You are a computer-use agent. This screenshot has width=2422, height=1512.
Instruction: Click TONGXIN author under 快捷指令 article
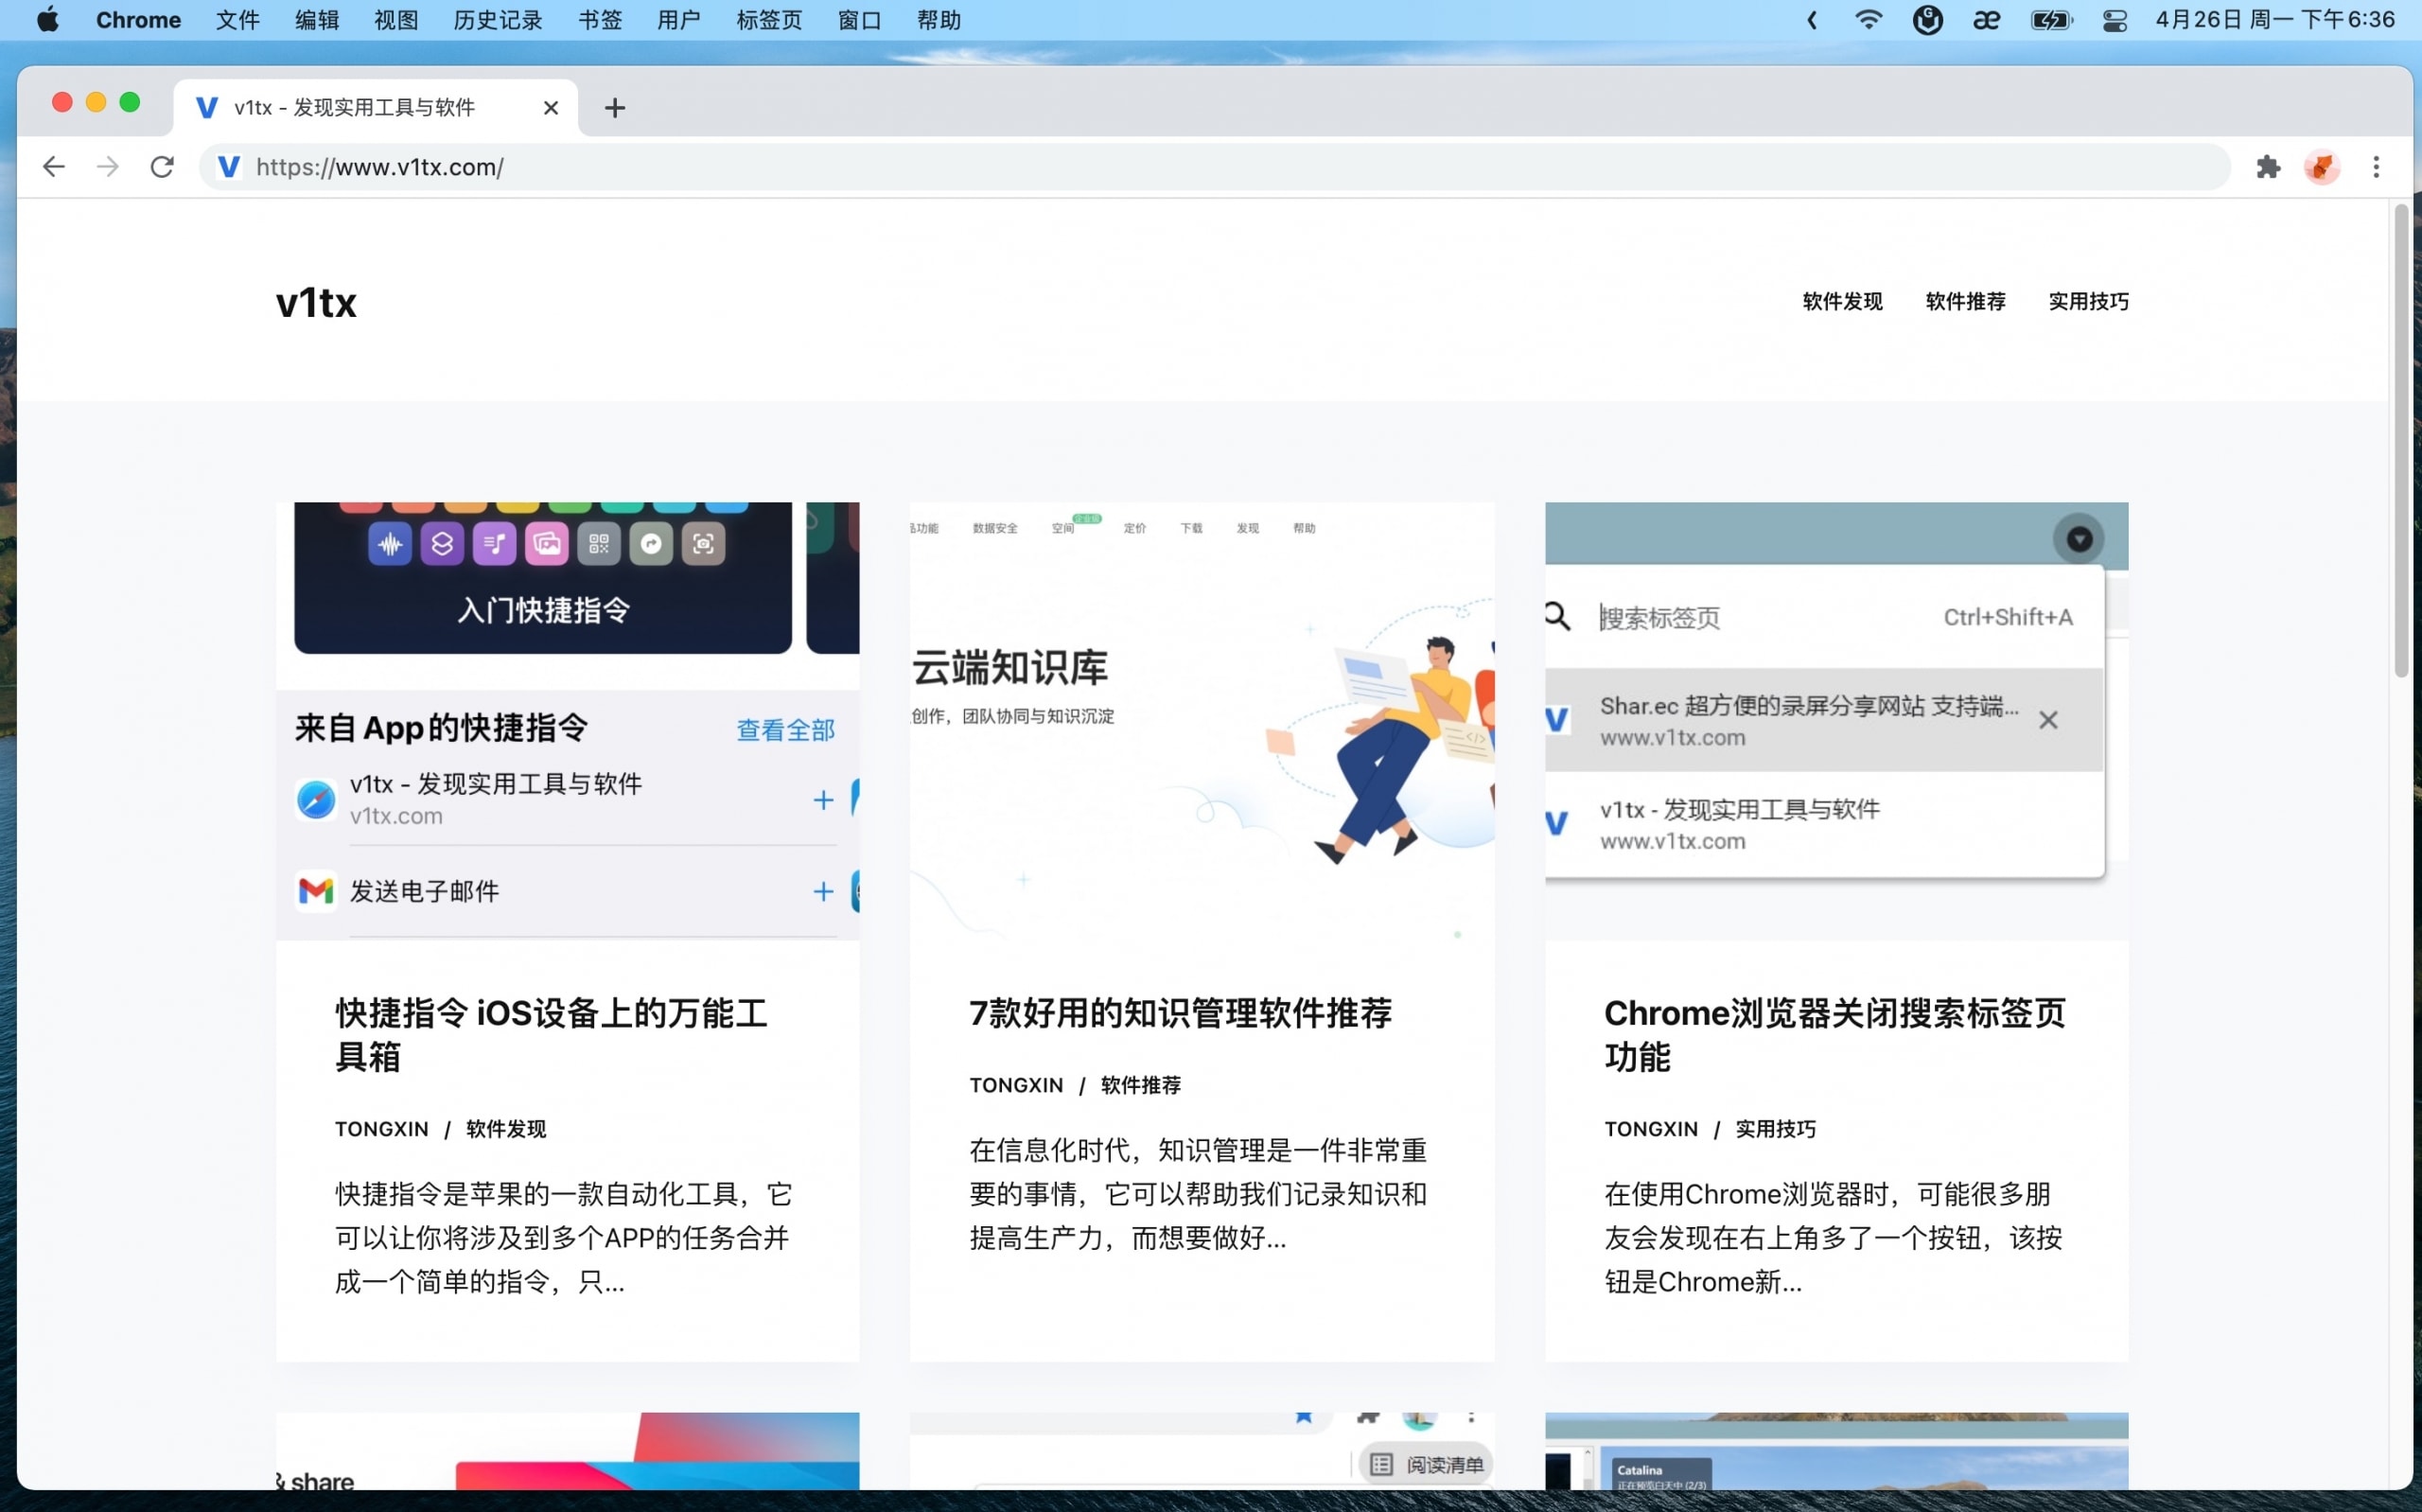(x=382, y=1129)
